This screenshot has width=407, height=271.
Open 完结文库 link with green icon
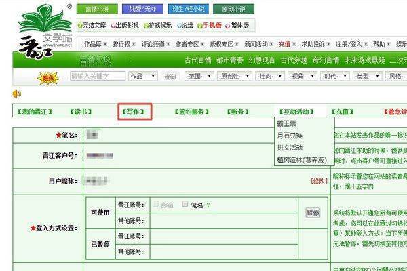coord(92,26)
